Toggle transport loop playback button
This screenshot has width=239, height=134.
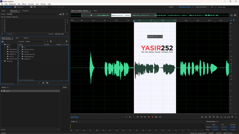[x=156, y=117]
